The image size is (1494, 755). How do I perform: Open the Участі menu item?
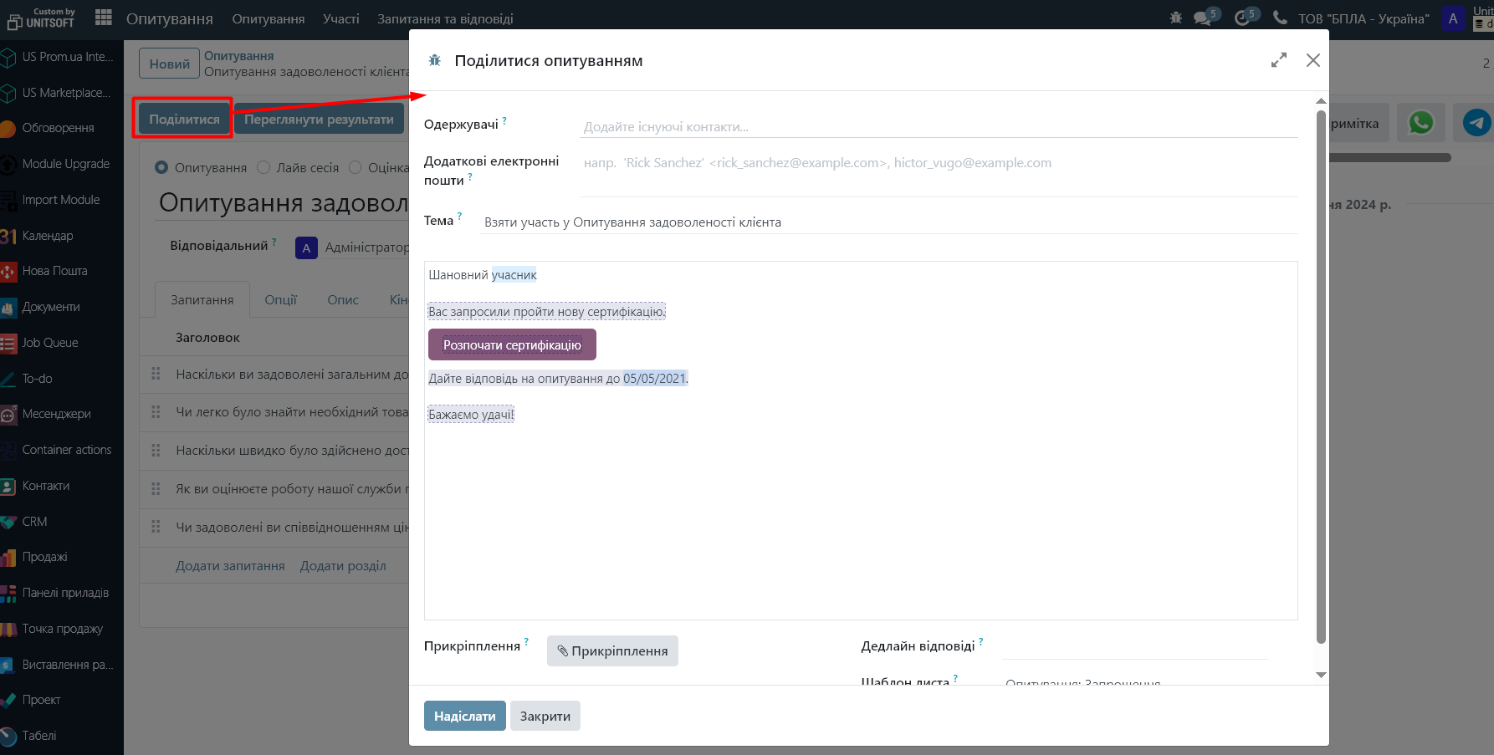click(340, 18)
